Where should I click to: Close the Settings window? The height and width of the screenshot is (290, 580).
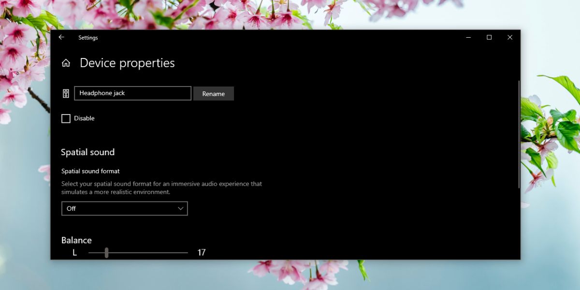(510, 37)
